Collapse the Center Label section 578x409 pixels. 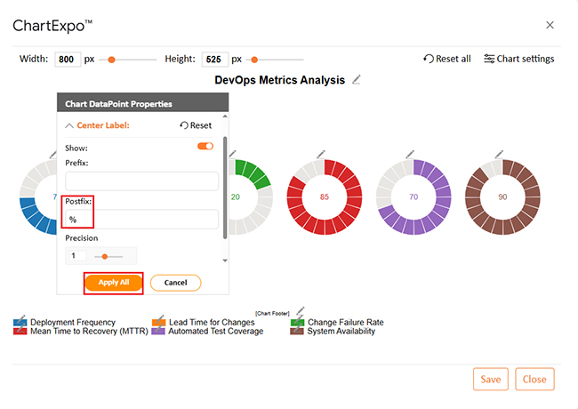70,126
